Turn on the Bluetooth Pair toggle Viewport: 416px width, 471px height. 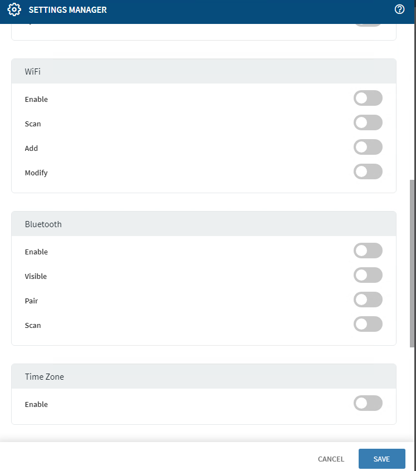368,300
